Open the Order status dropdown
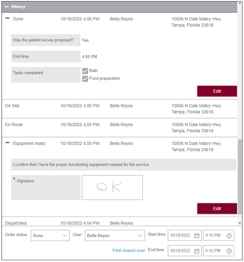Viewport: 244px width, 262px height. click(50, 235)
